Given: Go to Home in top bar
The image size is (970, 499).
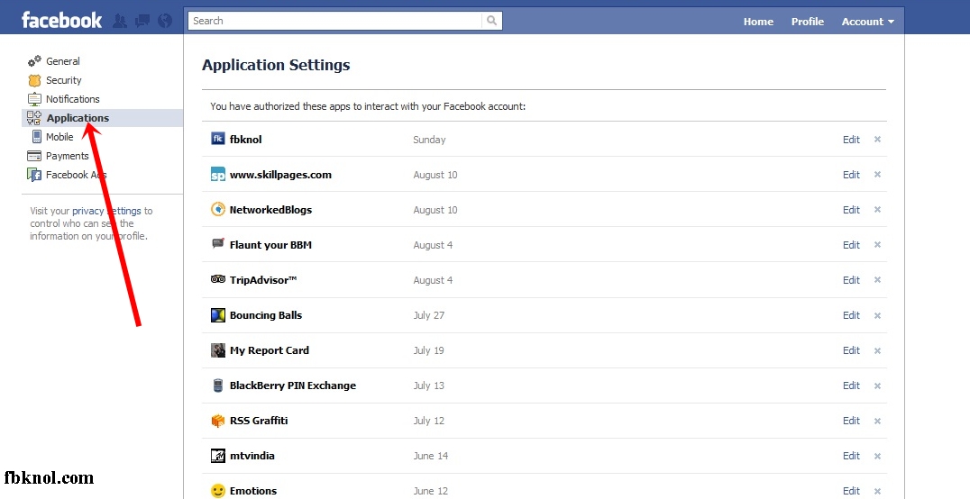Looking at the screenshot, I should tap(758, 22).
